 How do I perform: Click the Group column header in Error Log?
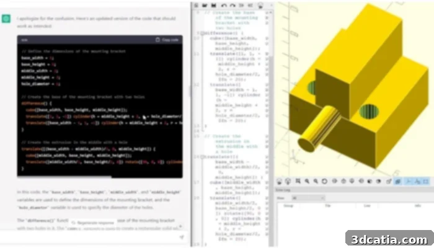[x=288, y=206]
